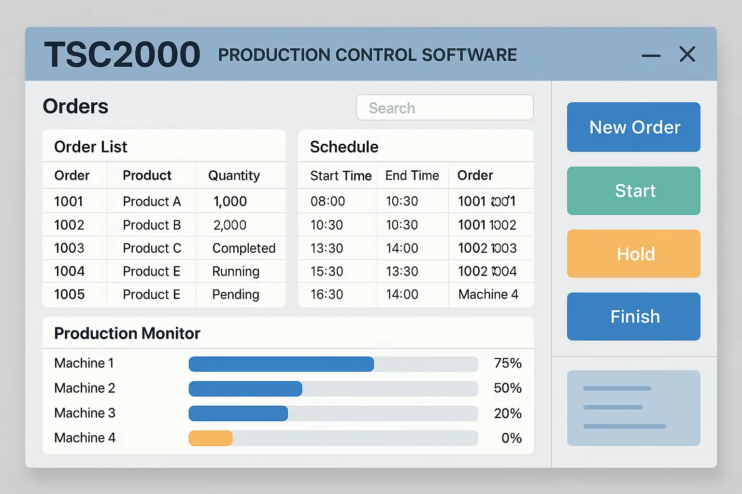742x494 pixels.
Task: Select the 13:30 cell under Start Time
Action: 327,248
